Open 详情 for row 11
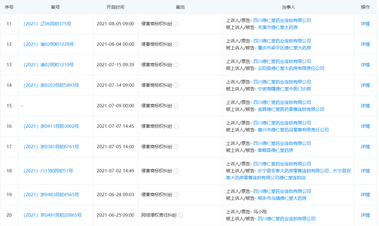Screen dimensions: 379x226 (x=365, y=24)
